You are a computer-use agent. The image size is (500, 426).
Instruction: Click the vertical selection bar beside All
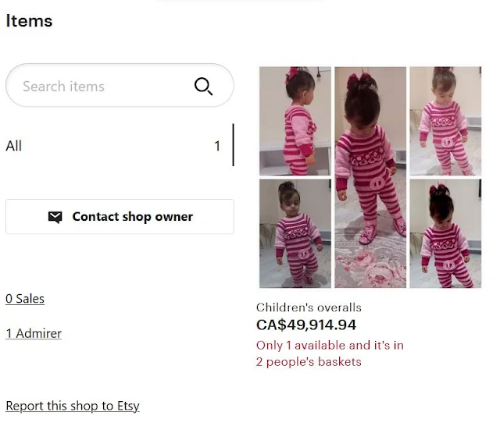234,145
